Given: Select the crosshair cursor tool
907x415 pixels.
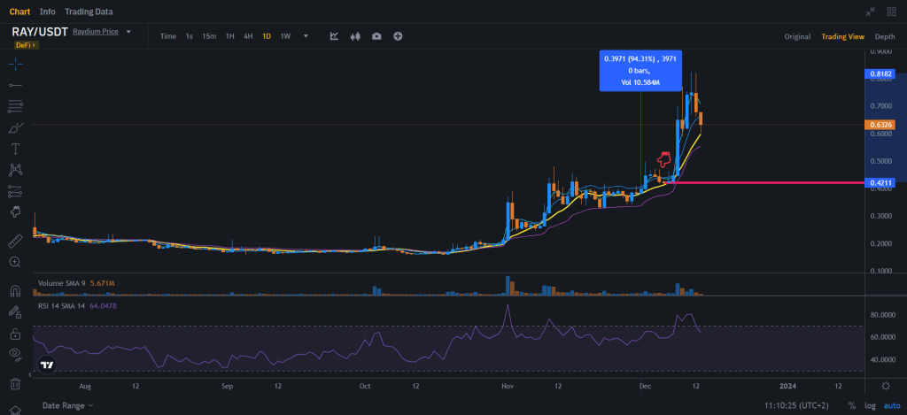Looking at the screenshot, I should 15,63.
